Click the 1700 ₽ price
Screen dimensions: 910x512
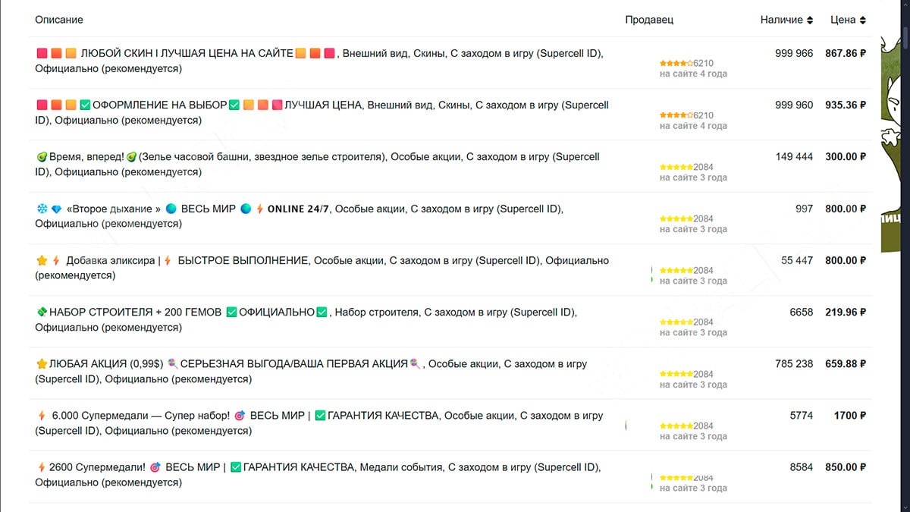point(850,415)
